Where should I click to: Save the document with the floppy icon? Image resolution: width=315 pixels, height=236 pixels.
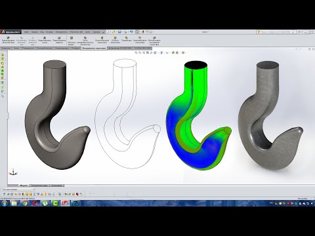119,32
